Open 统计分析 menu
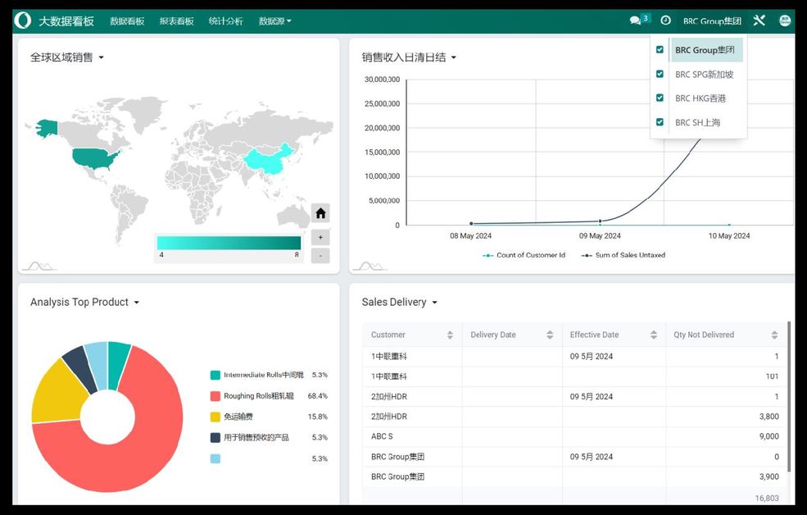The image size is (807, 515). 225,21
